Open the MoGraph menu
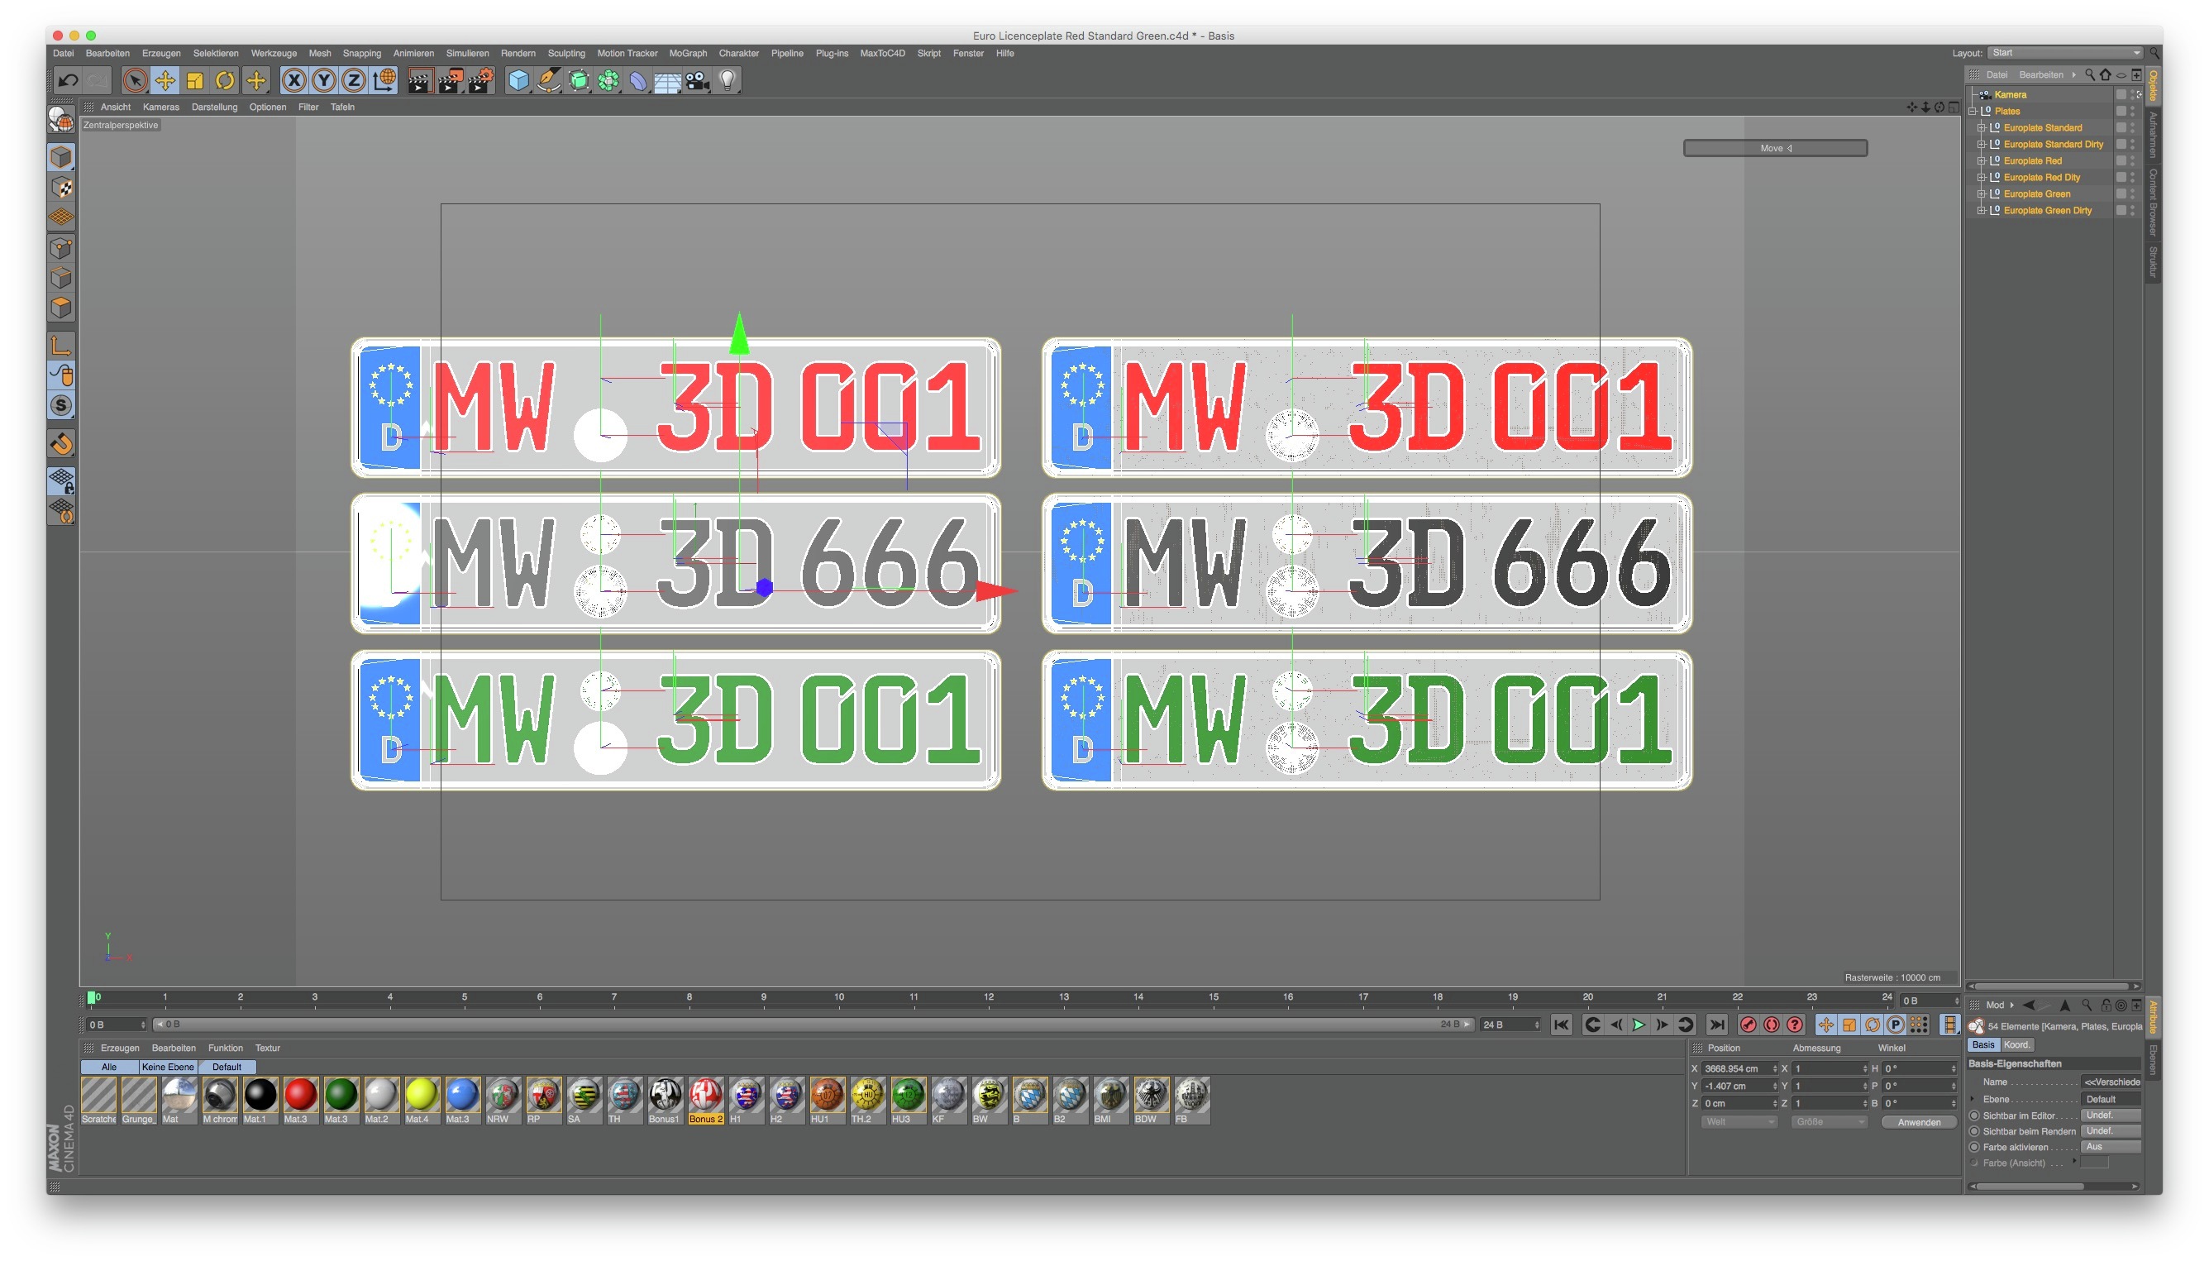Image resolution: width=2209 pixels, height=1261 pixels. 688,53
